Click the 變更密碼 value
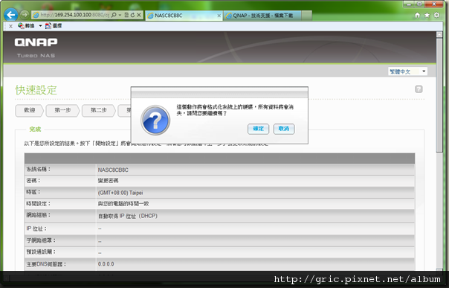 (x=108, y=181)
